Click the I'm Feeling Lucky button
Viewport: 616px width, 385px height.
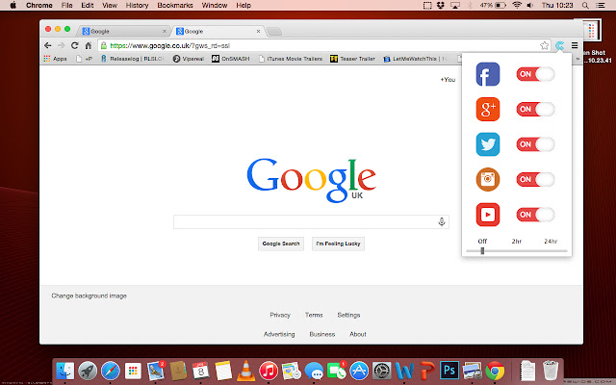[x=338, y=244]
